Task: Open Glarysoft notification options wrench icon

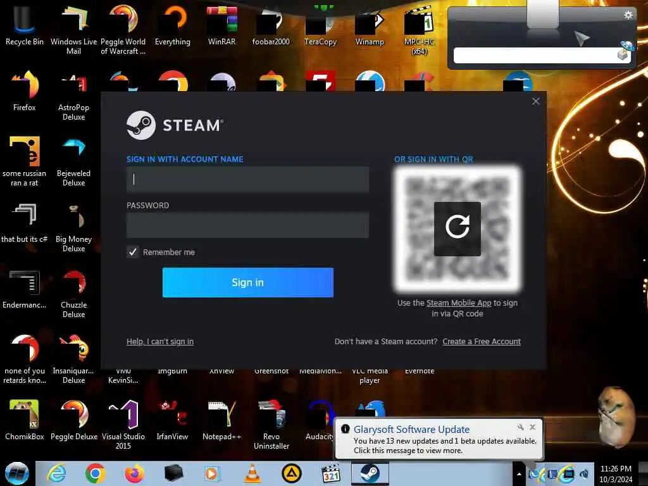Action: [x=521, y=427]
